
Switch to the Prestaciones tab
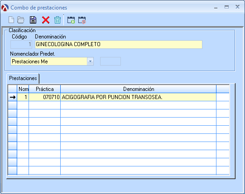coord(23,78)
